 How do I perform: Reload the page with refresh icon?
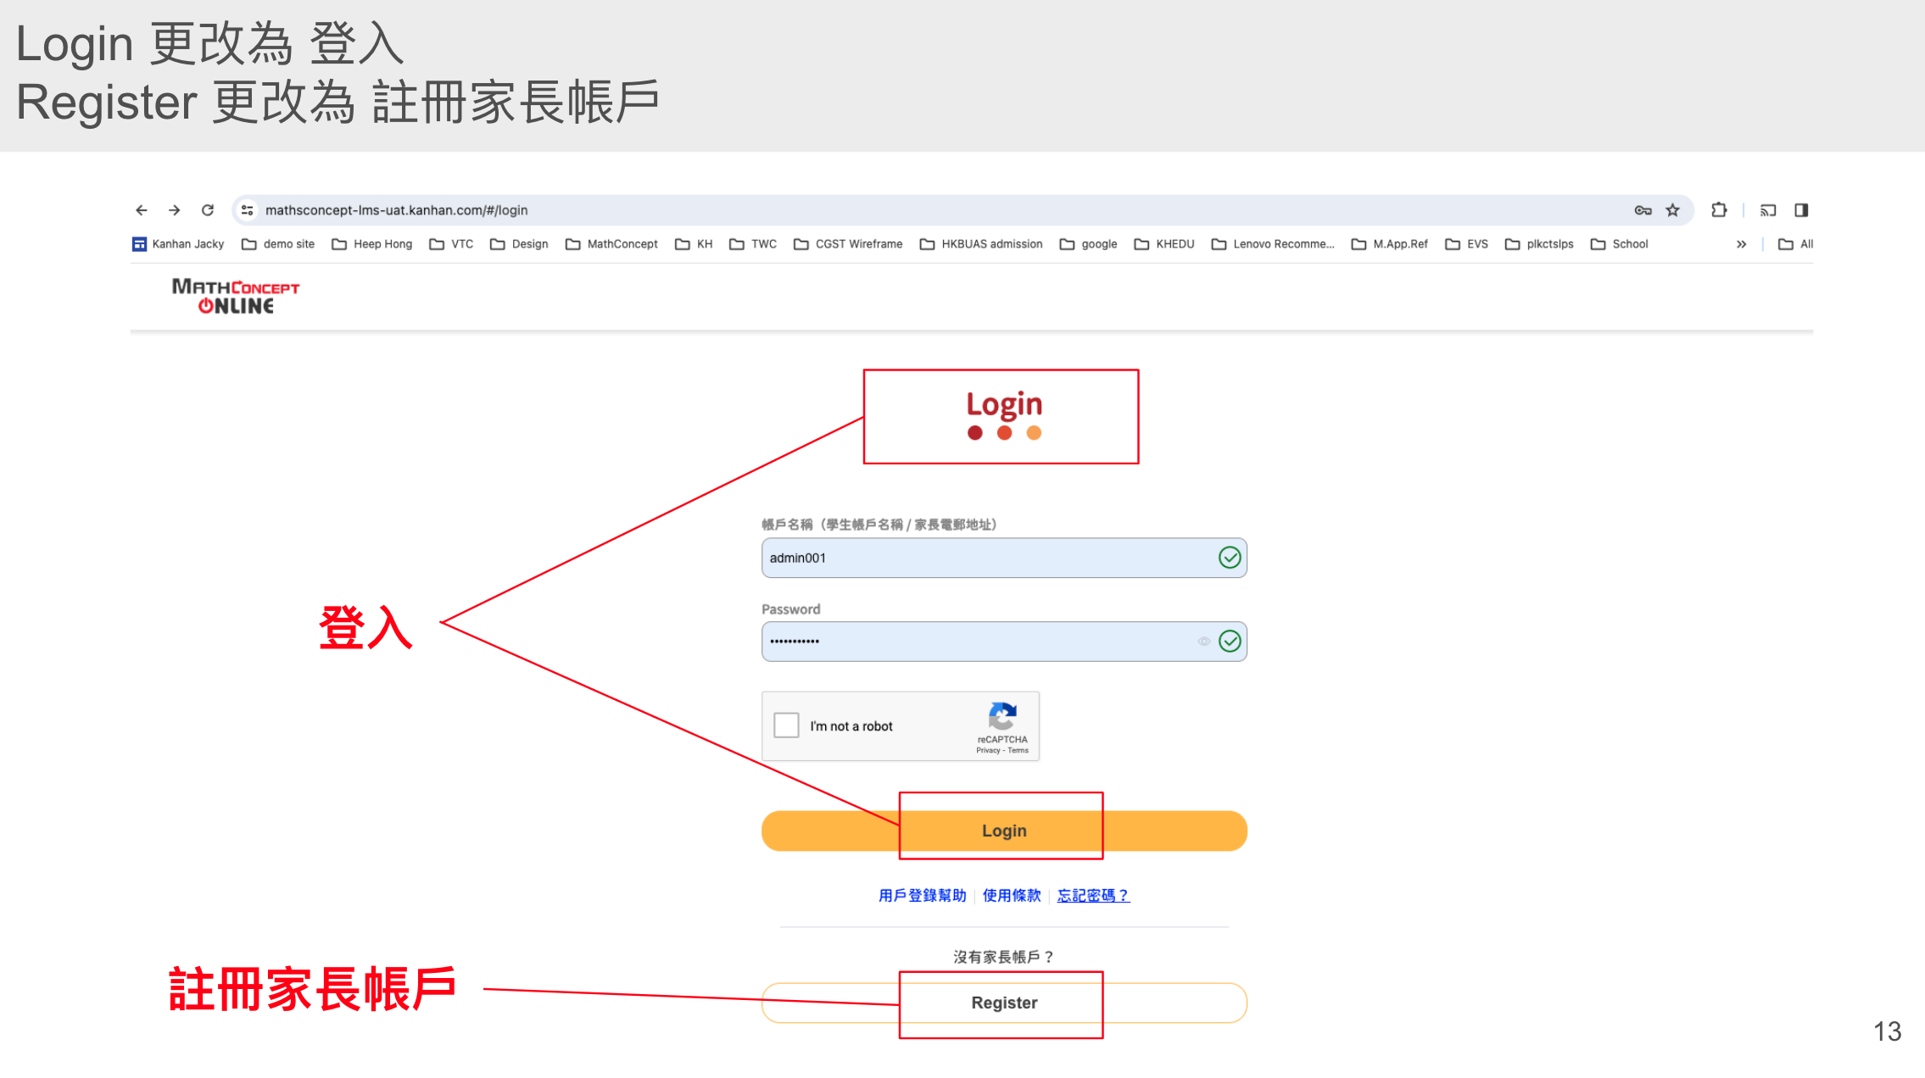point(208,210)
